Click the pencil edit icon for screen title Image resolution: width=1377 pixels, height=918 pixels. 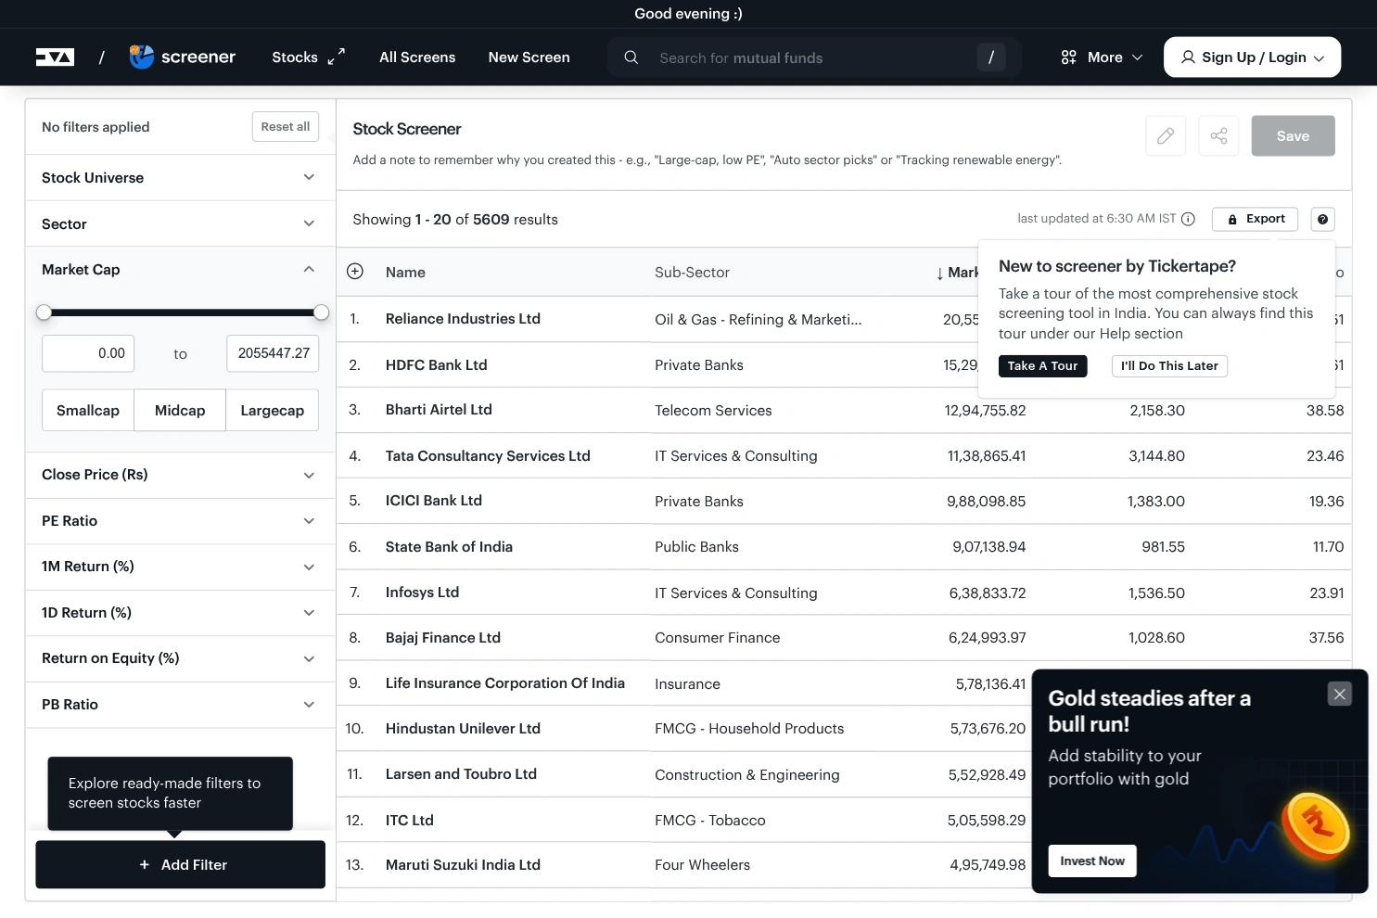point(1166,135)
